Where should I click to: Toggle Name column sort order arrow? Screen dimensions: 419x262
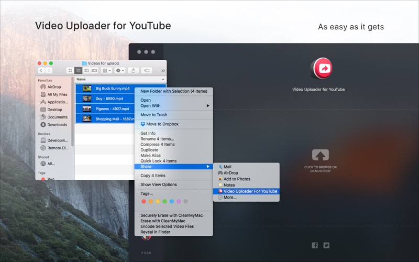coord(163,80)
